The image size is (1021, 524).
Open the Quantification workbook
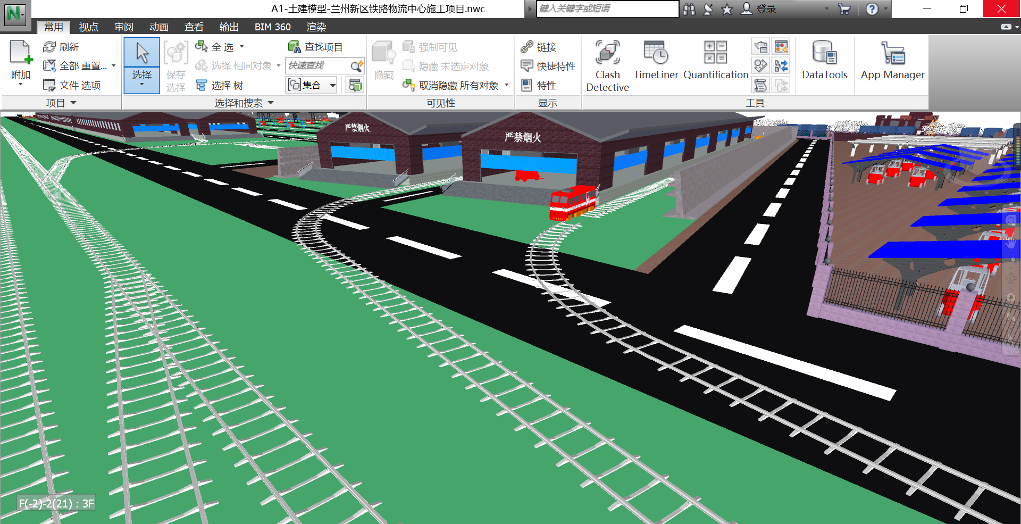coord(715,53)
